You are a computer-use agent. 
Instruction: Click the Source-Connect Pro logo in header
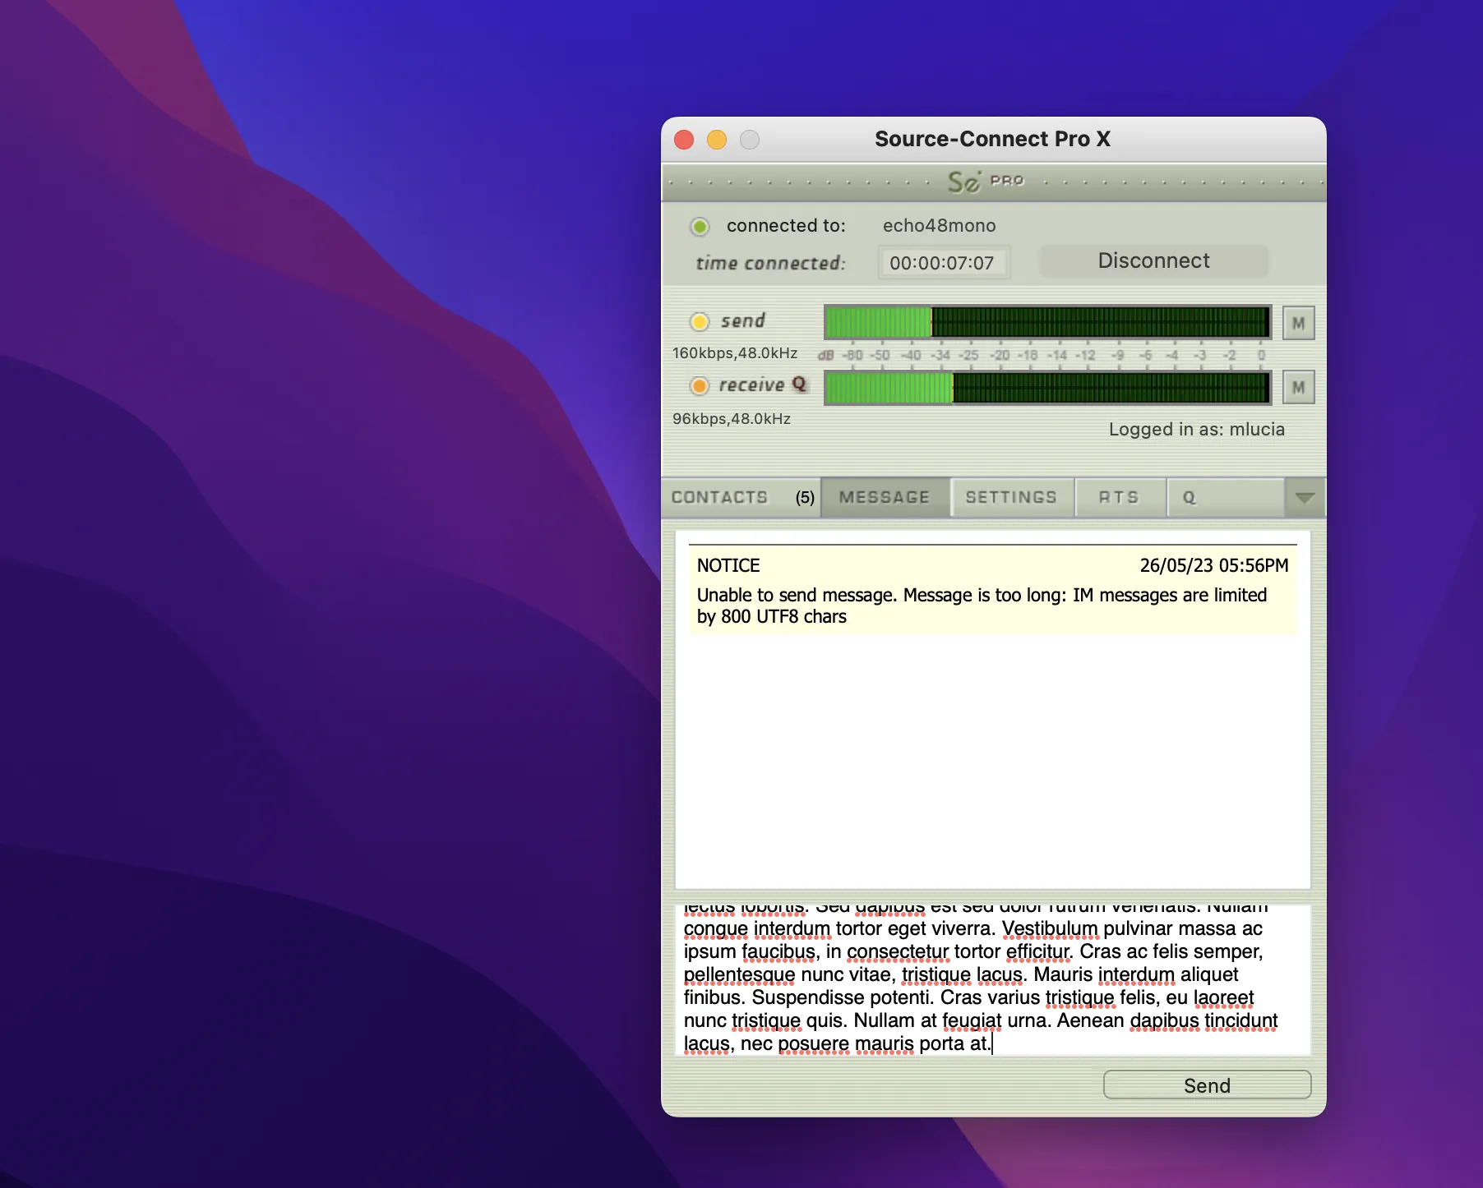[x=985, y=182]
